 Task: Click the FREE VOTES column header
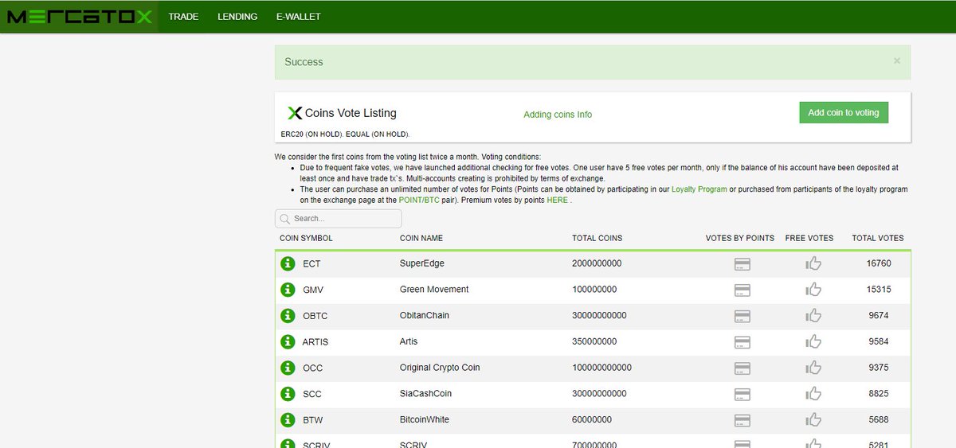(809, 238)
